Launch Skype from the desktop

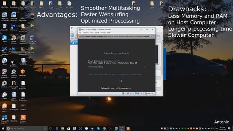[5, 39]
